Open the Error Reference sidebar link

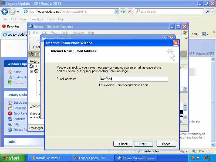(21, 113)
